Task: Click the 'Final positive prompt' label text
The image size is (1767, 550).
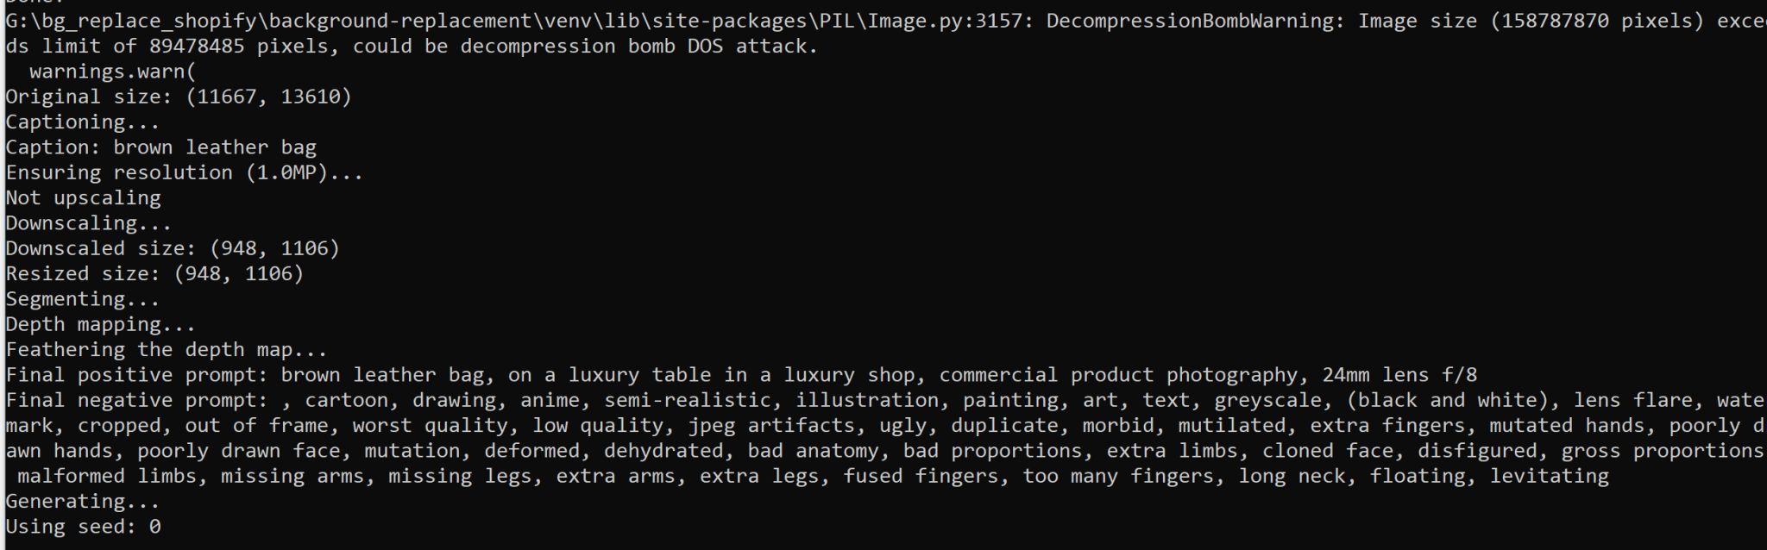Action: 136,375
